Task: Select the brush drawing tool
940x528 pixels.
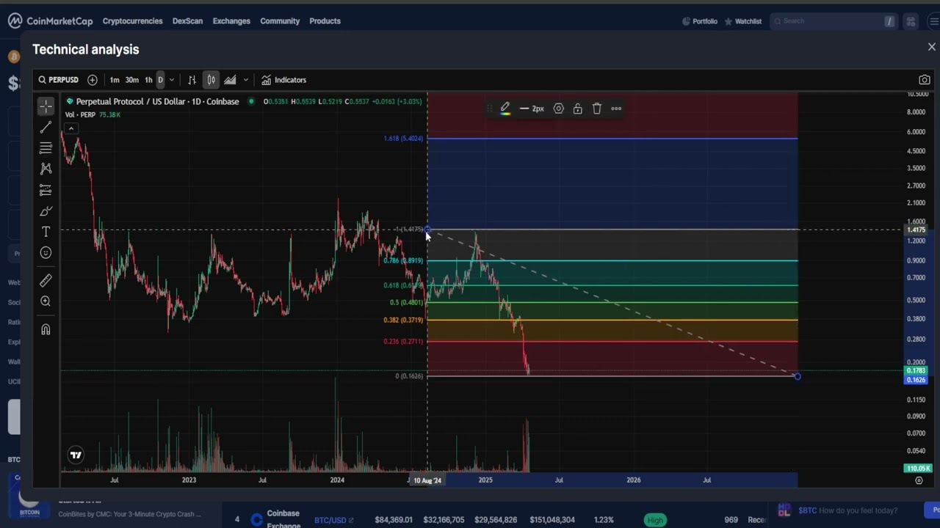Action: coord(46,211)
